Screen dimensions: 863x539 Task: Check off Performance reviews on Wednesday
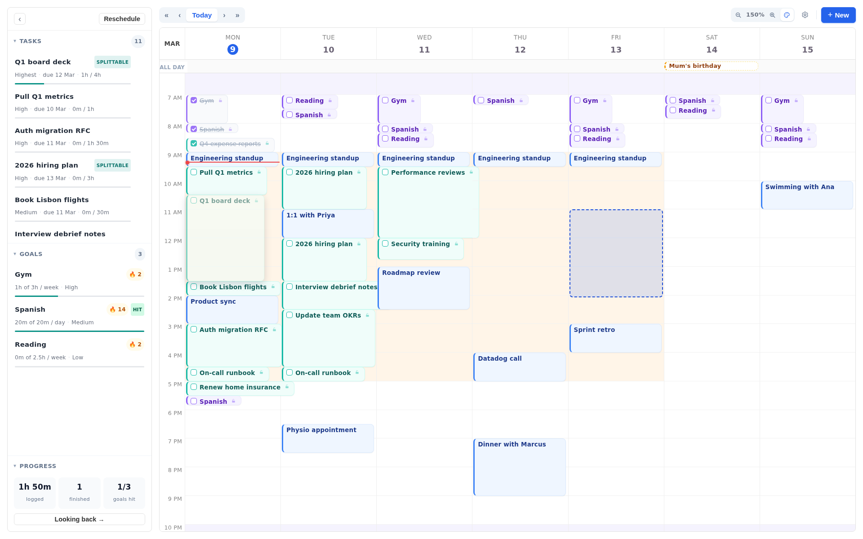coord(385,172)
